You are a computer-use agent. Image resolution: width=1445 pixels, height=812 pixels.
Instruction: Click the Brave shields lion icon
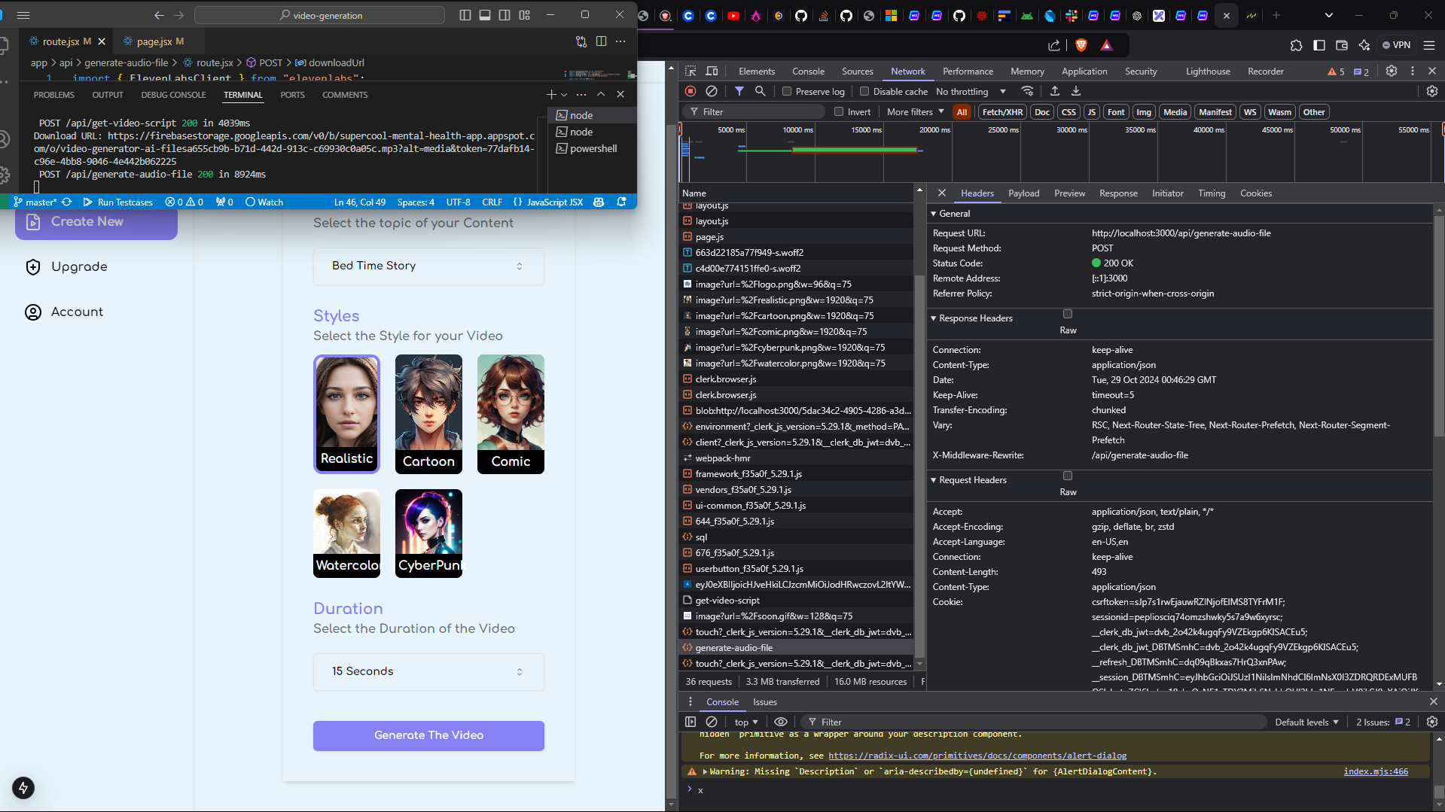click(1081, 45)
